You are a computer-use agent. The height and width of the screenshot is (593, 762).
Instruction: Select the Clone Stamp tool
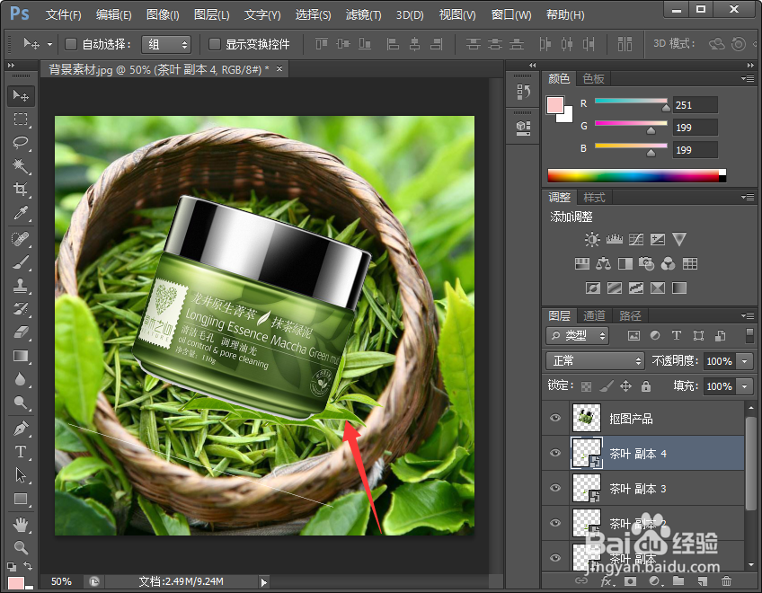[x=21, y=286]
